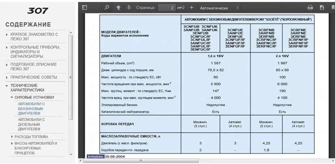Click the 6 000 rpm value
335x164 pixels.
click(x=282, y=84)
